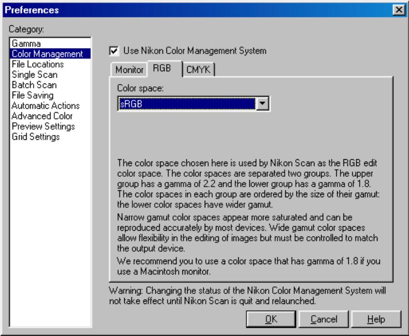This screenshot has height=336, width=409.
Task: Click the paragraph starting 'We recommend you'
Action: (x=248, y=266)
